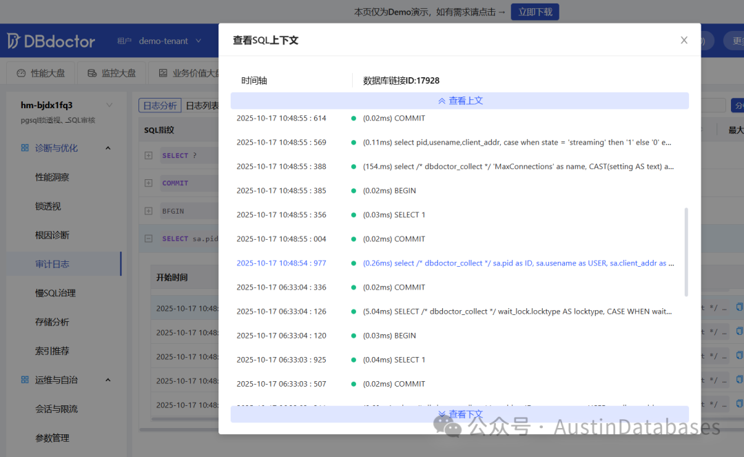Image resolution: width=744 pixels, height=457 pixels.
Task: Collapse the SELECT sa.pid fingerprint row
Action: click(x=149, y=238)
